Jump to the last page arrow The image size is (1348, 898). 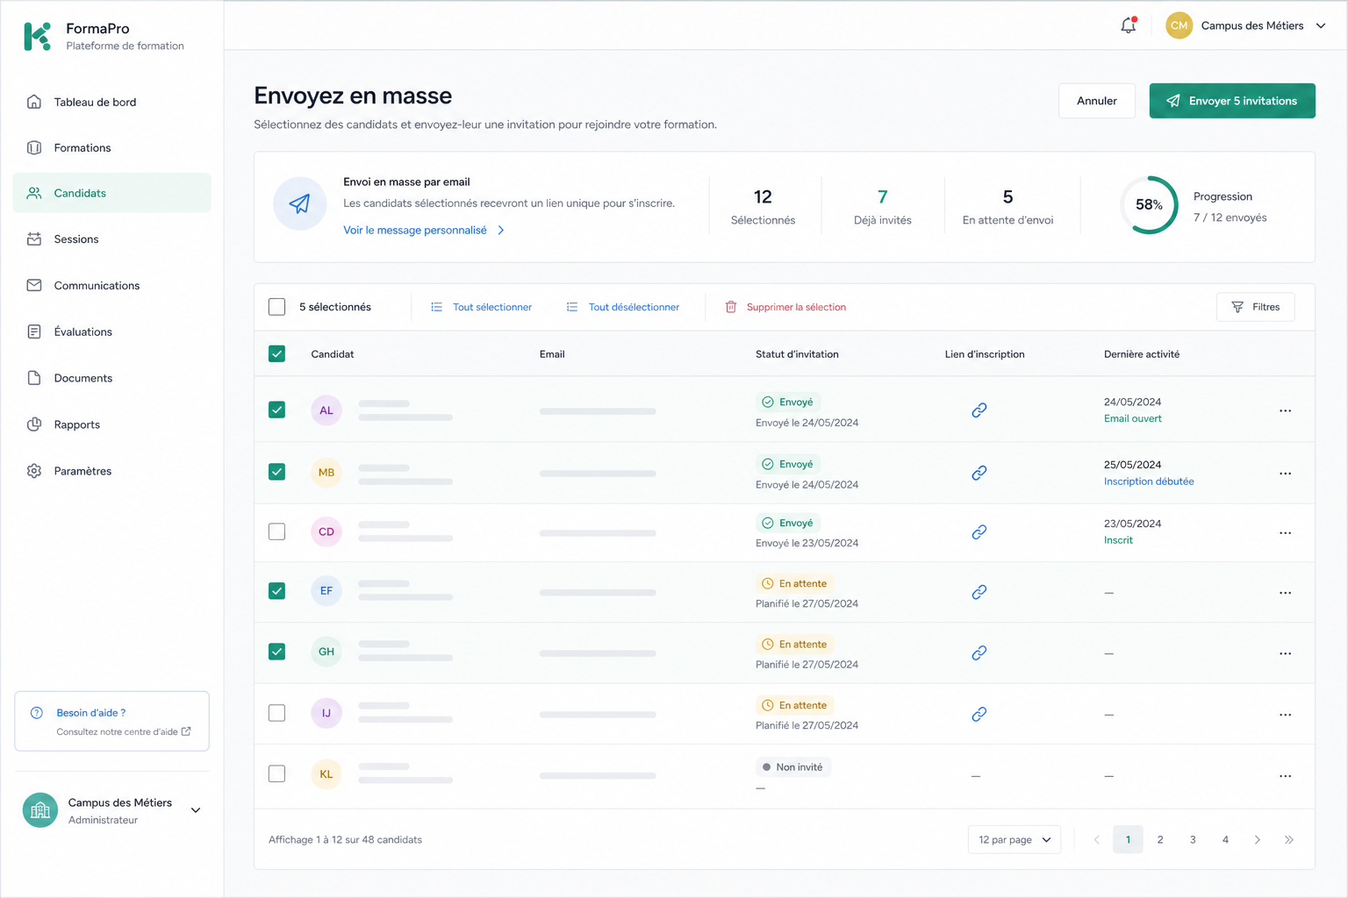(1289, 840)
